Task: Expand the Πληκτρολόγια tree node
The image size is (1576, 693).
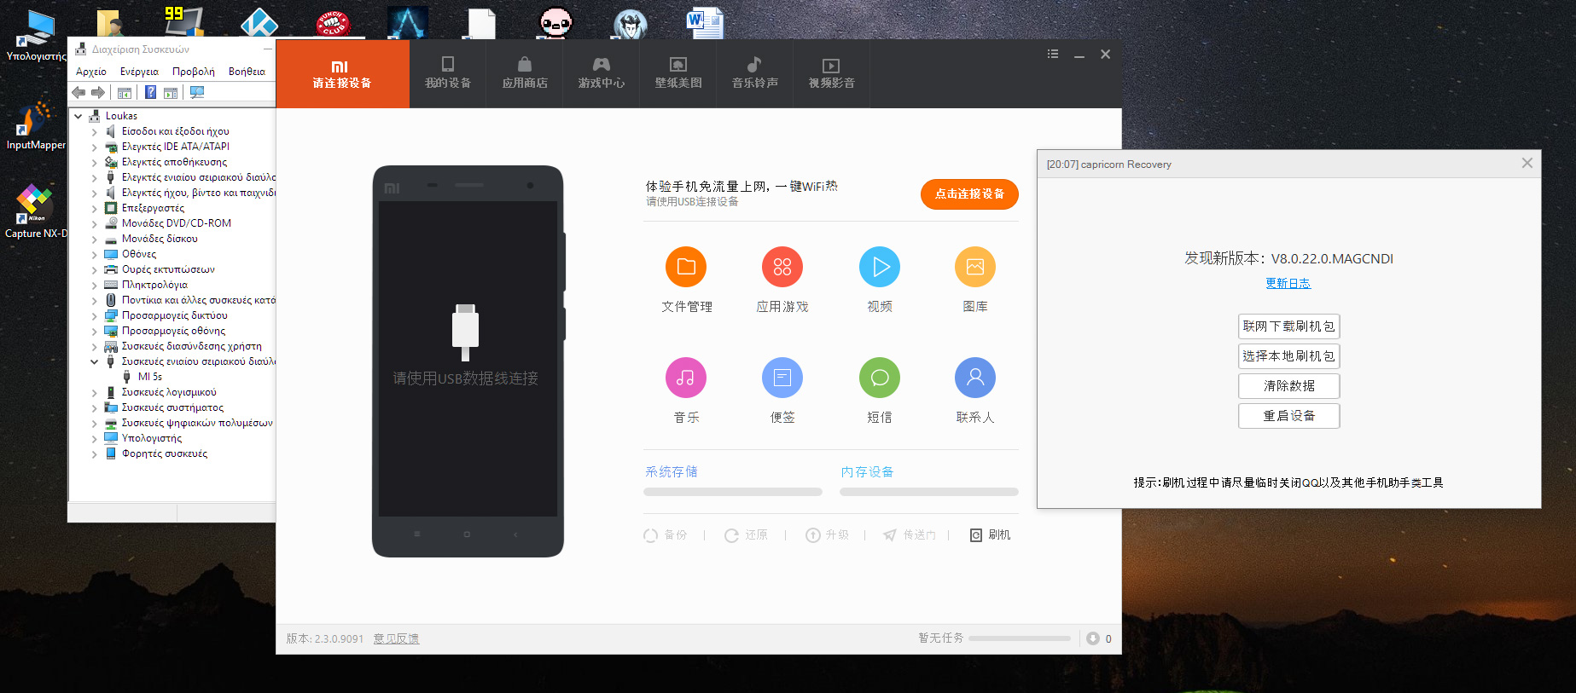Action: (x=94, y=285)
